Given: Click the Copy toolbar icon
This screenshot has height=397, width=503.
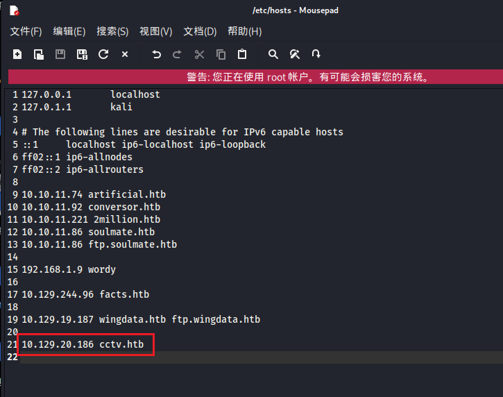Looking at the screenshot, I should 221,54.
